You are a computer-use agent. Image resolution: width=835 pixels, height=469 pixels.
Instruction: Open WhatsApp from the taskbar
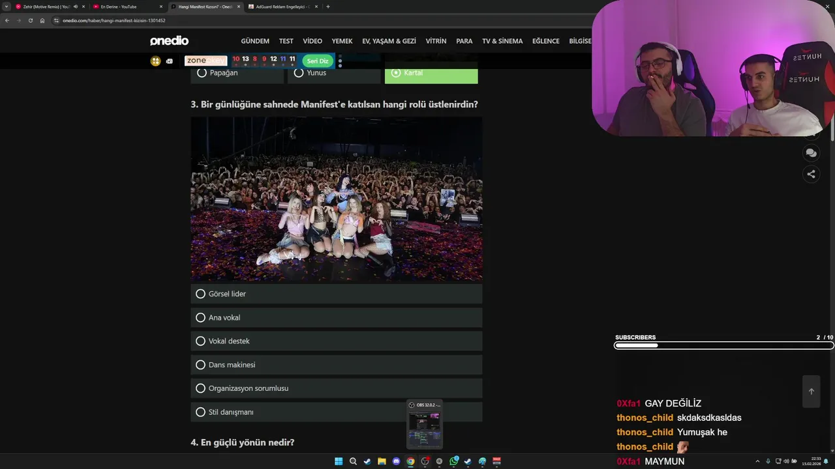coord(453,461)
